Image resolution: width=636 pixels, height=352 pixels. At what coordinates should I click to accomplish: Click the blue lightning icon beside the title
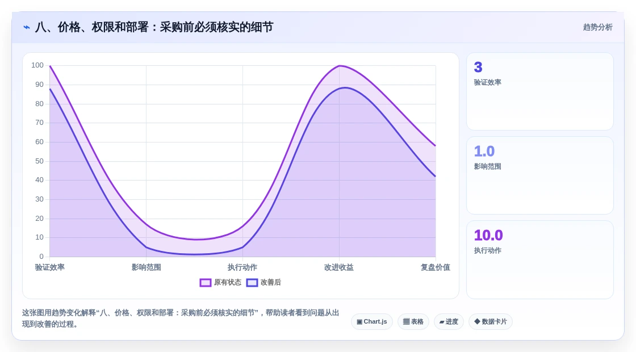click(26, 27)
